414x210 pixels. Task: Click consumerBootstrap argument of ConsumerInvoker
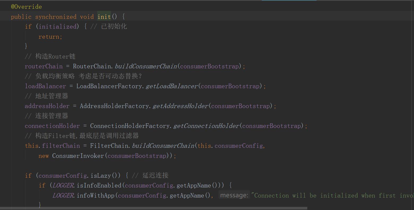137,156
